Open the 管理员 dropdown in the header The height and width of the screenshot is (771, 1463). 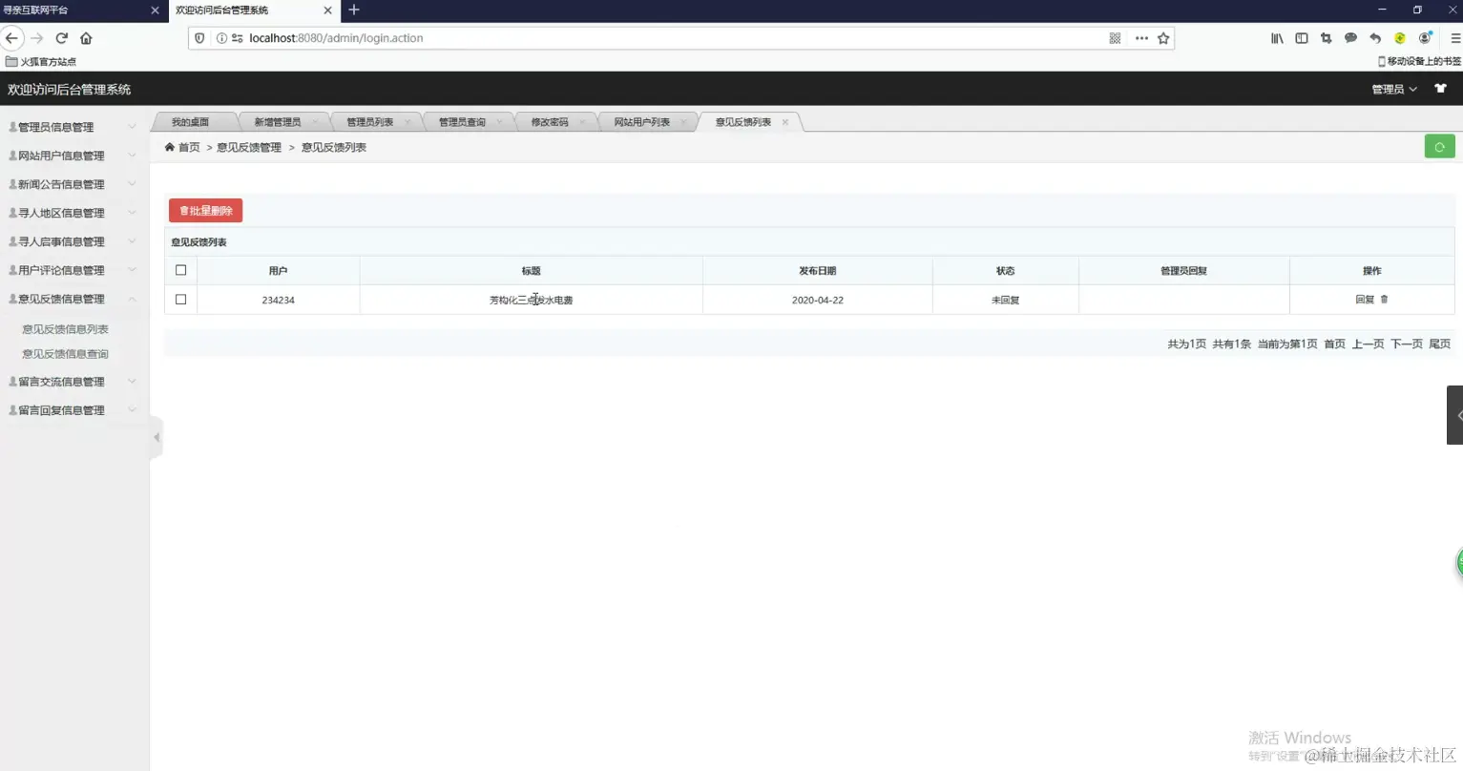tap(1394, 89)
